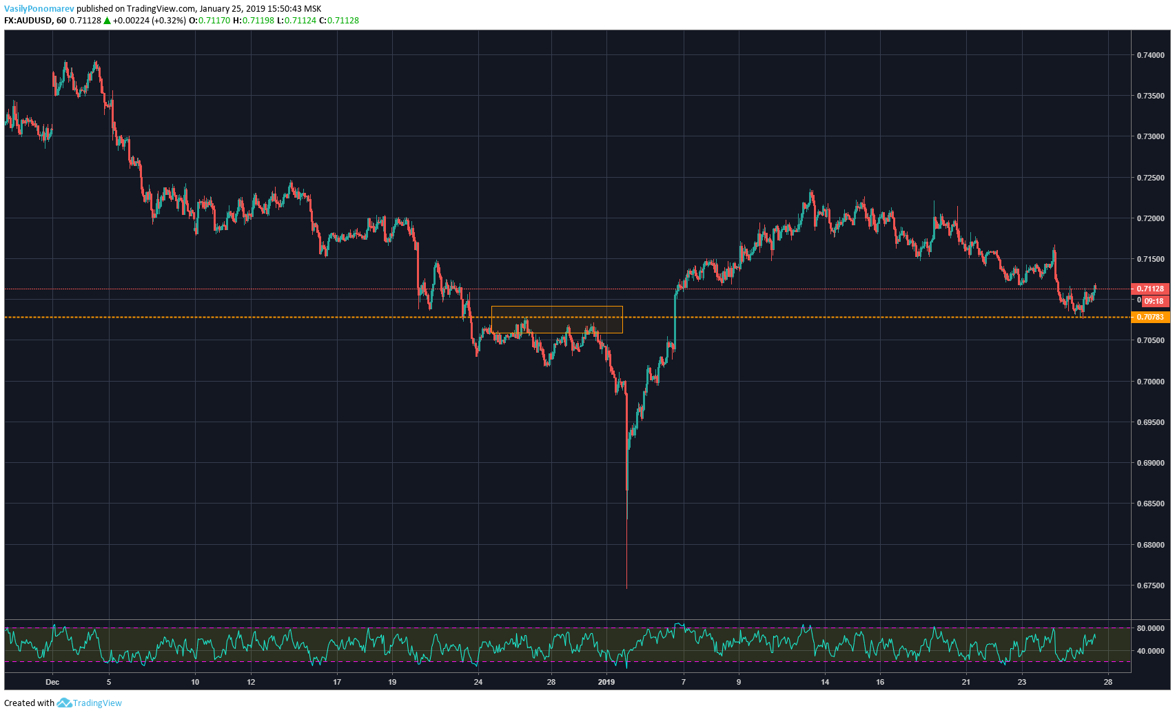Open the TradingView link at bottom

[x=97, y=703]
